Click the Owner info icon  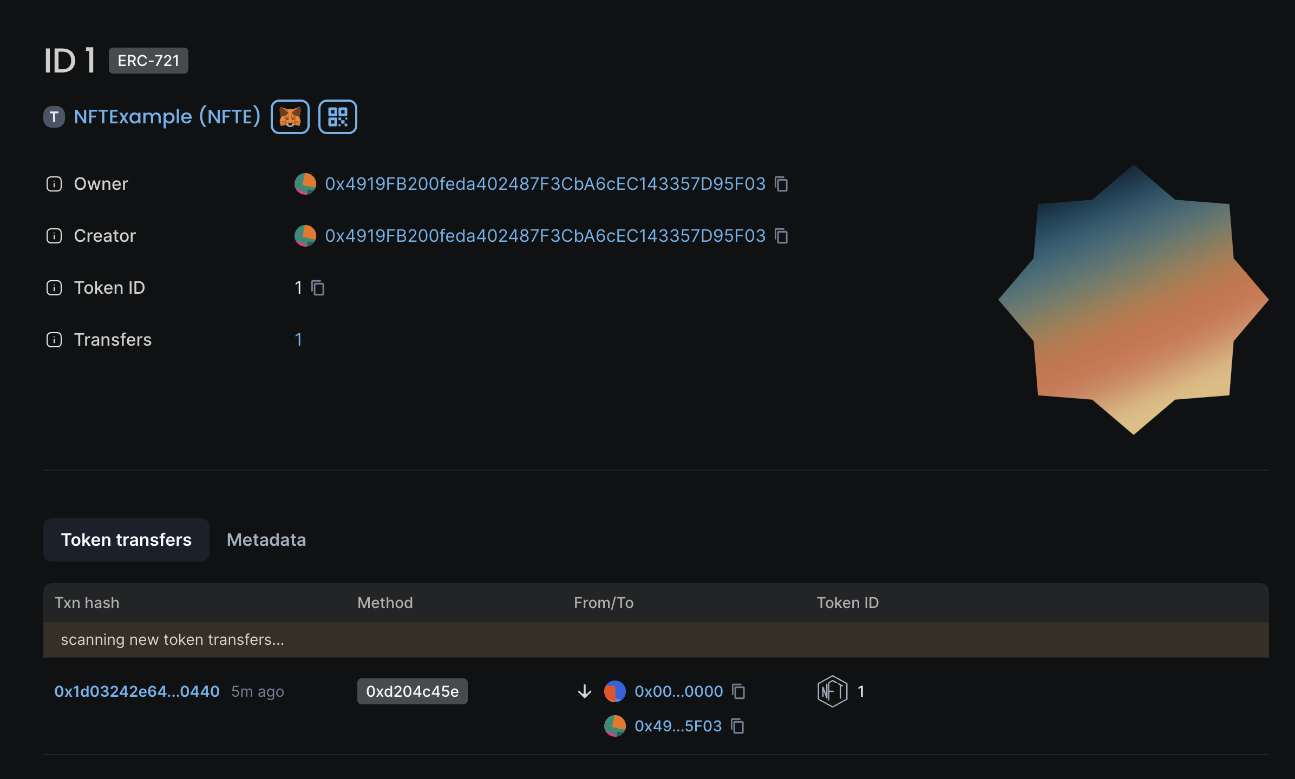click(x=54, y=184)
